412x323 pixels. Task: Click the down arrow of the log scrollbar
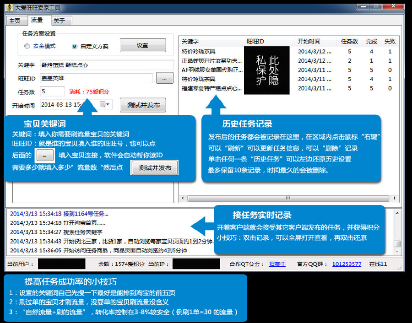(x=397, y=251)
